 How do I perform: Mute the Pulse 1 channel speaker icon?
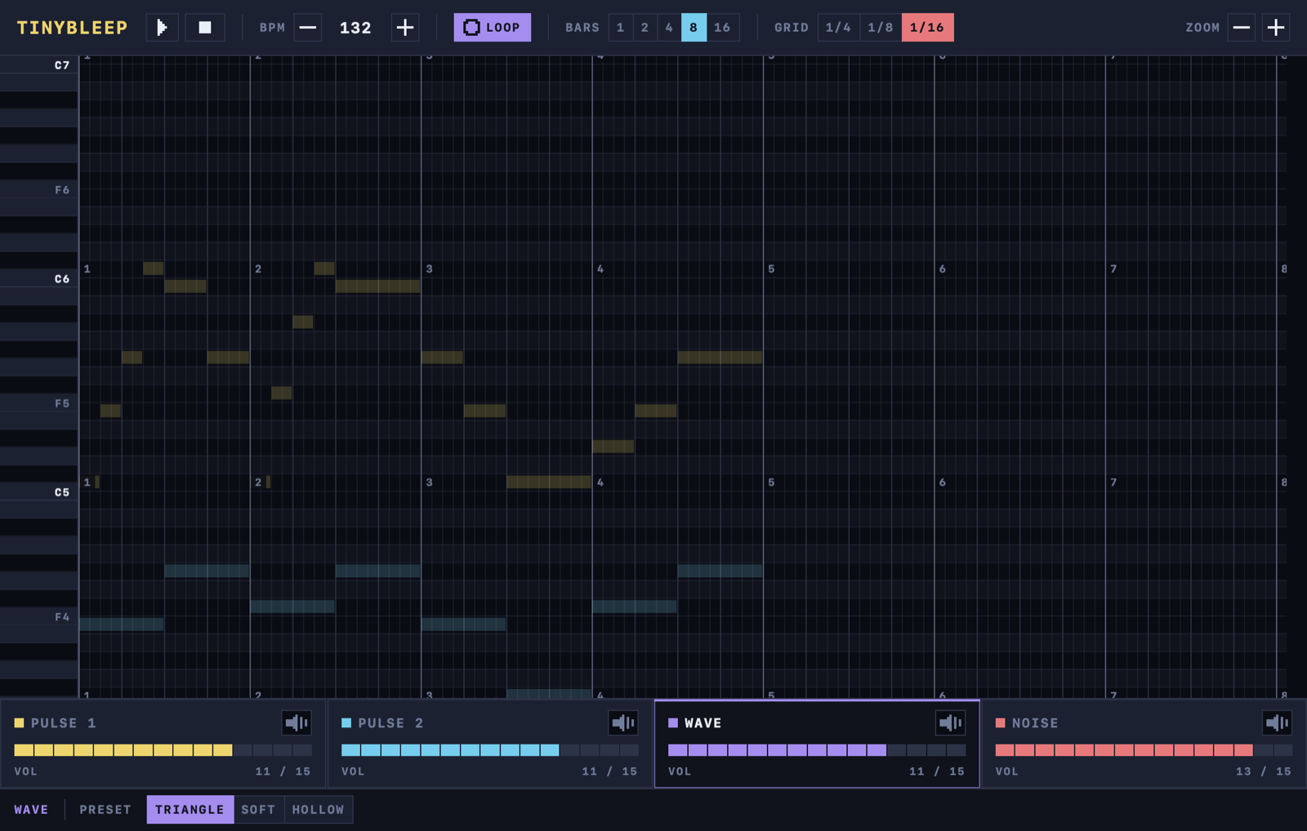point(297,723)
